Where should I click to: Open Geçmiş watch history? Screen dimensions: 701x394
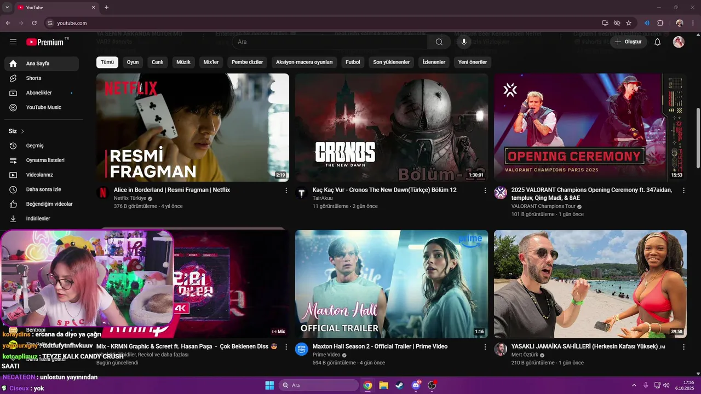pyautogui.click(x=42, y=146)
